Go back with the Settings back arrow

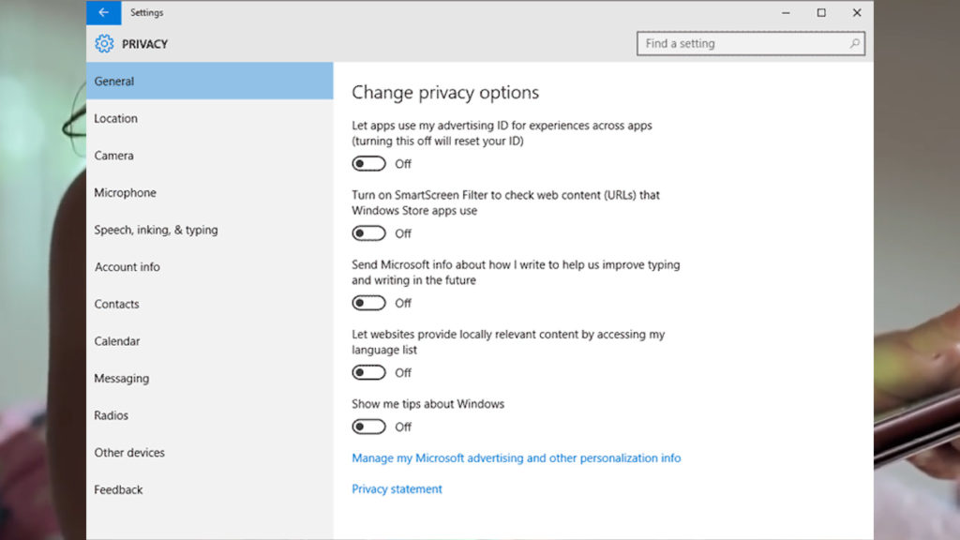(x=103, y=12)
